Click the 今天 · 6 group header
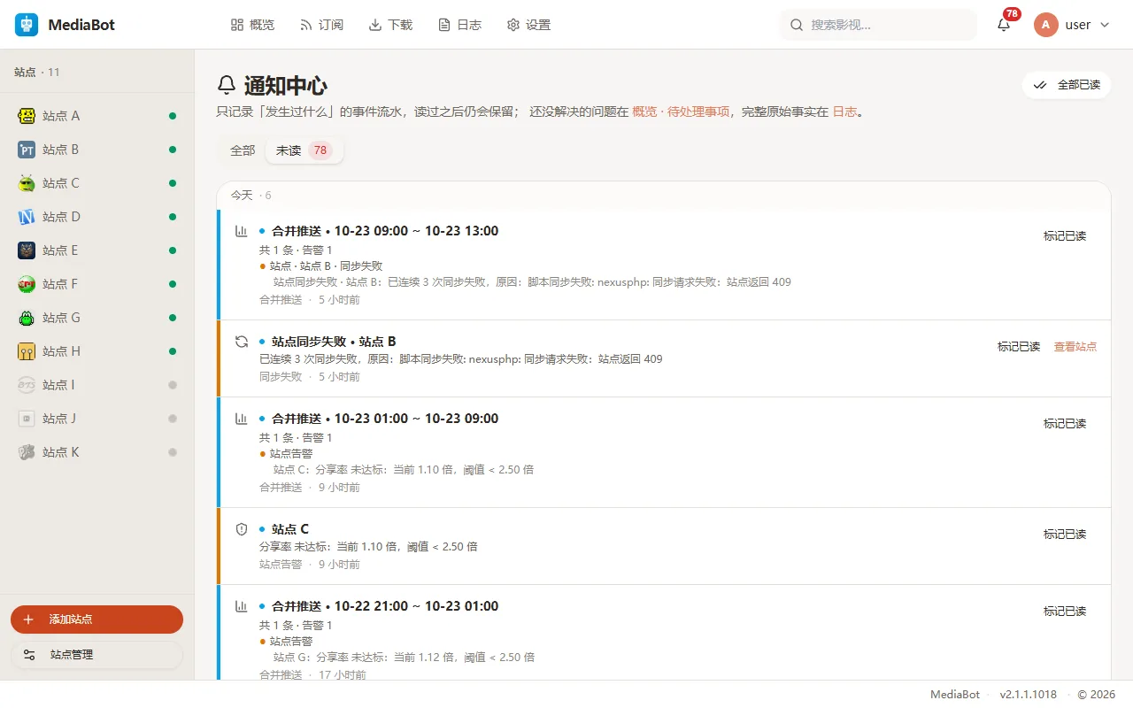1133x708 pixels. 251,196
